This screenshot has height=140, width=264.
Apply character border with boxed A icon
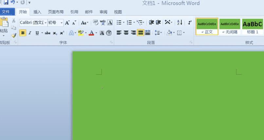[x=110, y=23]
